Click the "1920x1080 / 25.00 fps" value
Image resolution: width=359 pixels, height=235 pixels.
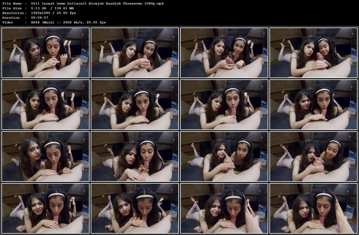pos(54,13)
